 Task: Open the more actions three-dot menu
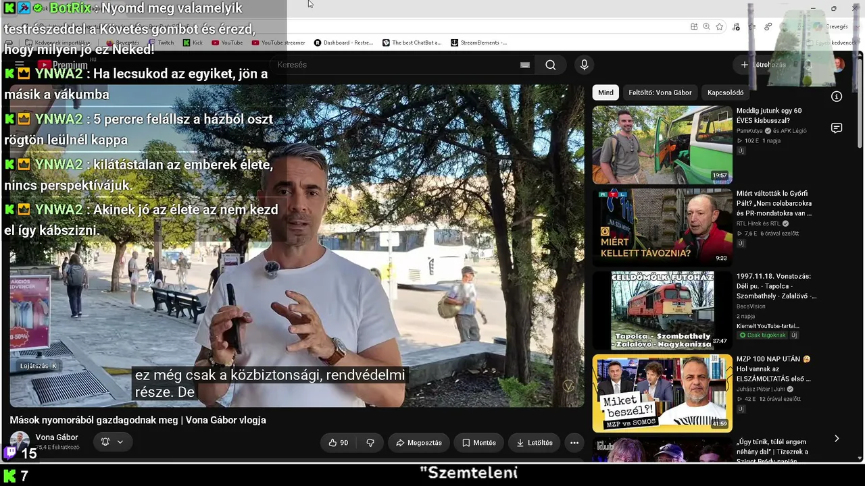[x=574, y=443]
